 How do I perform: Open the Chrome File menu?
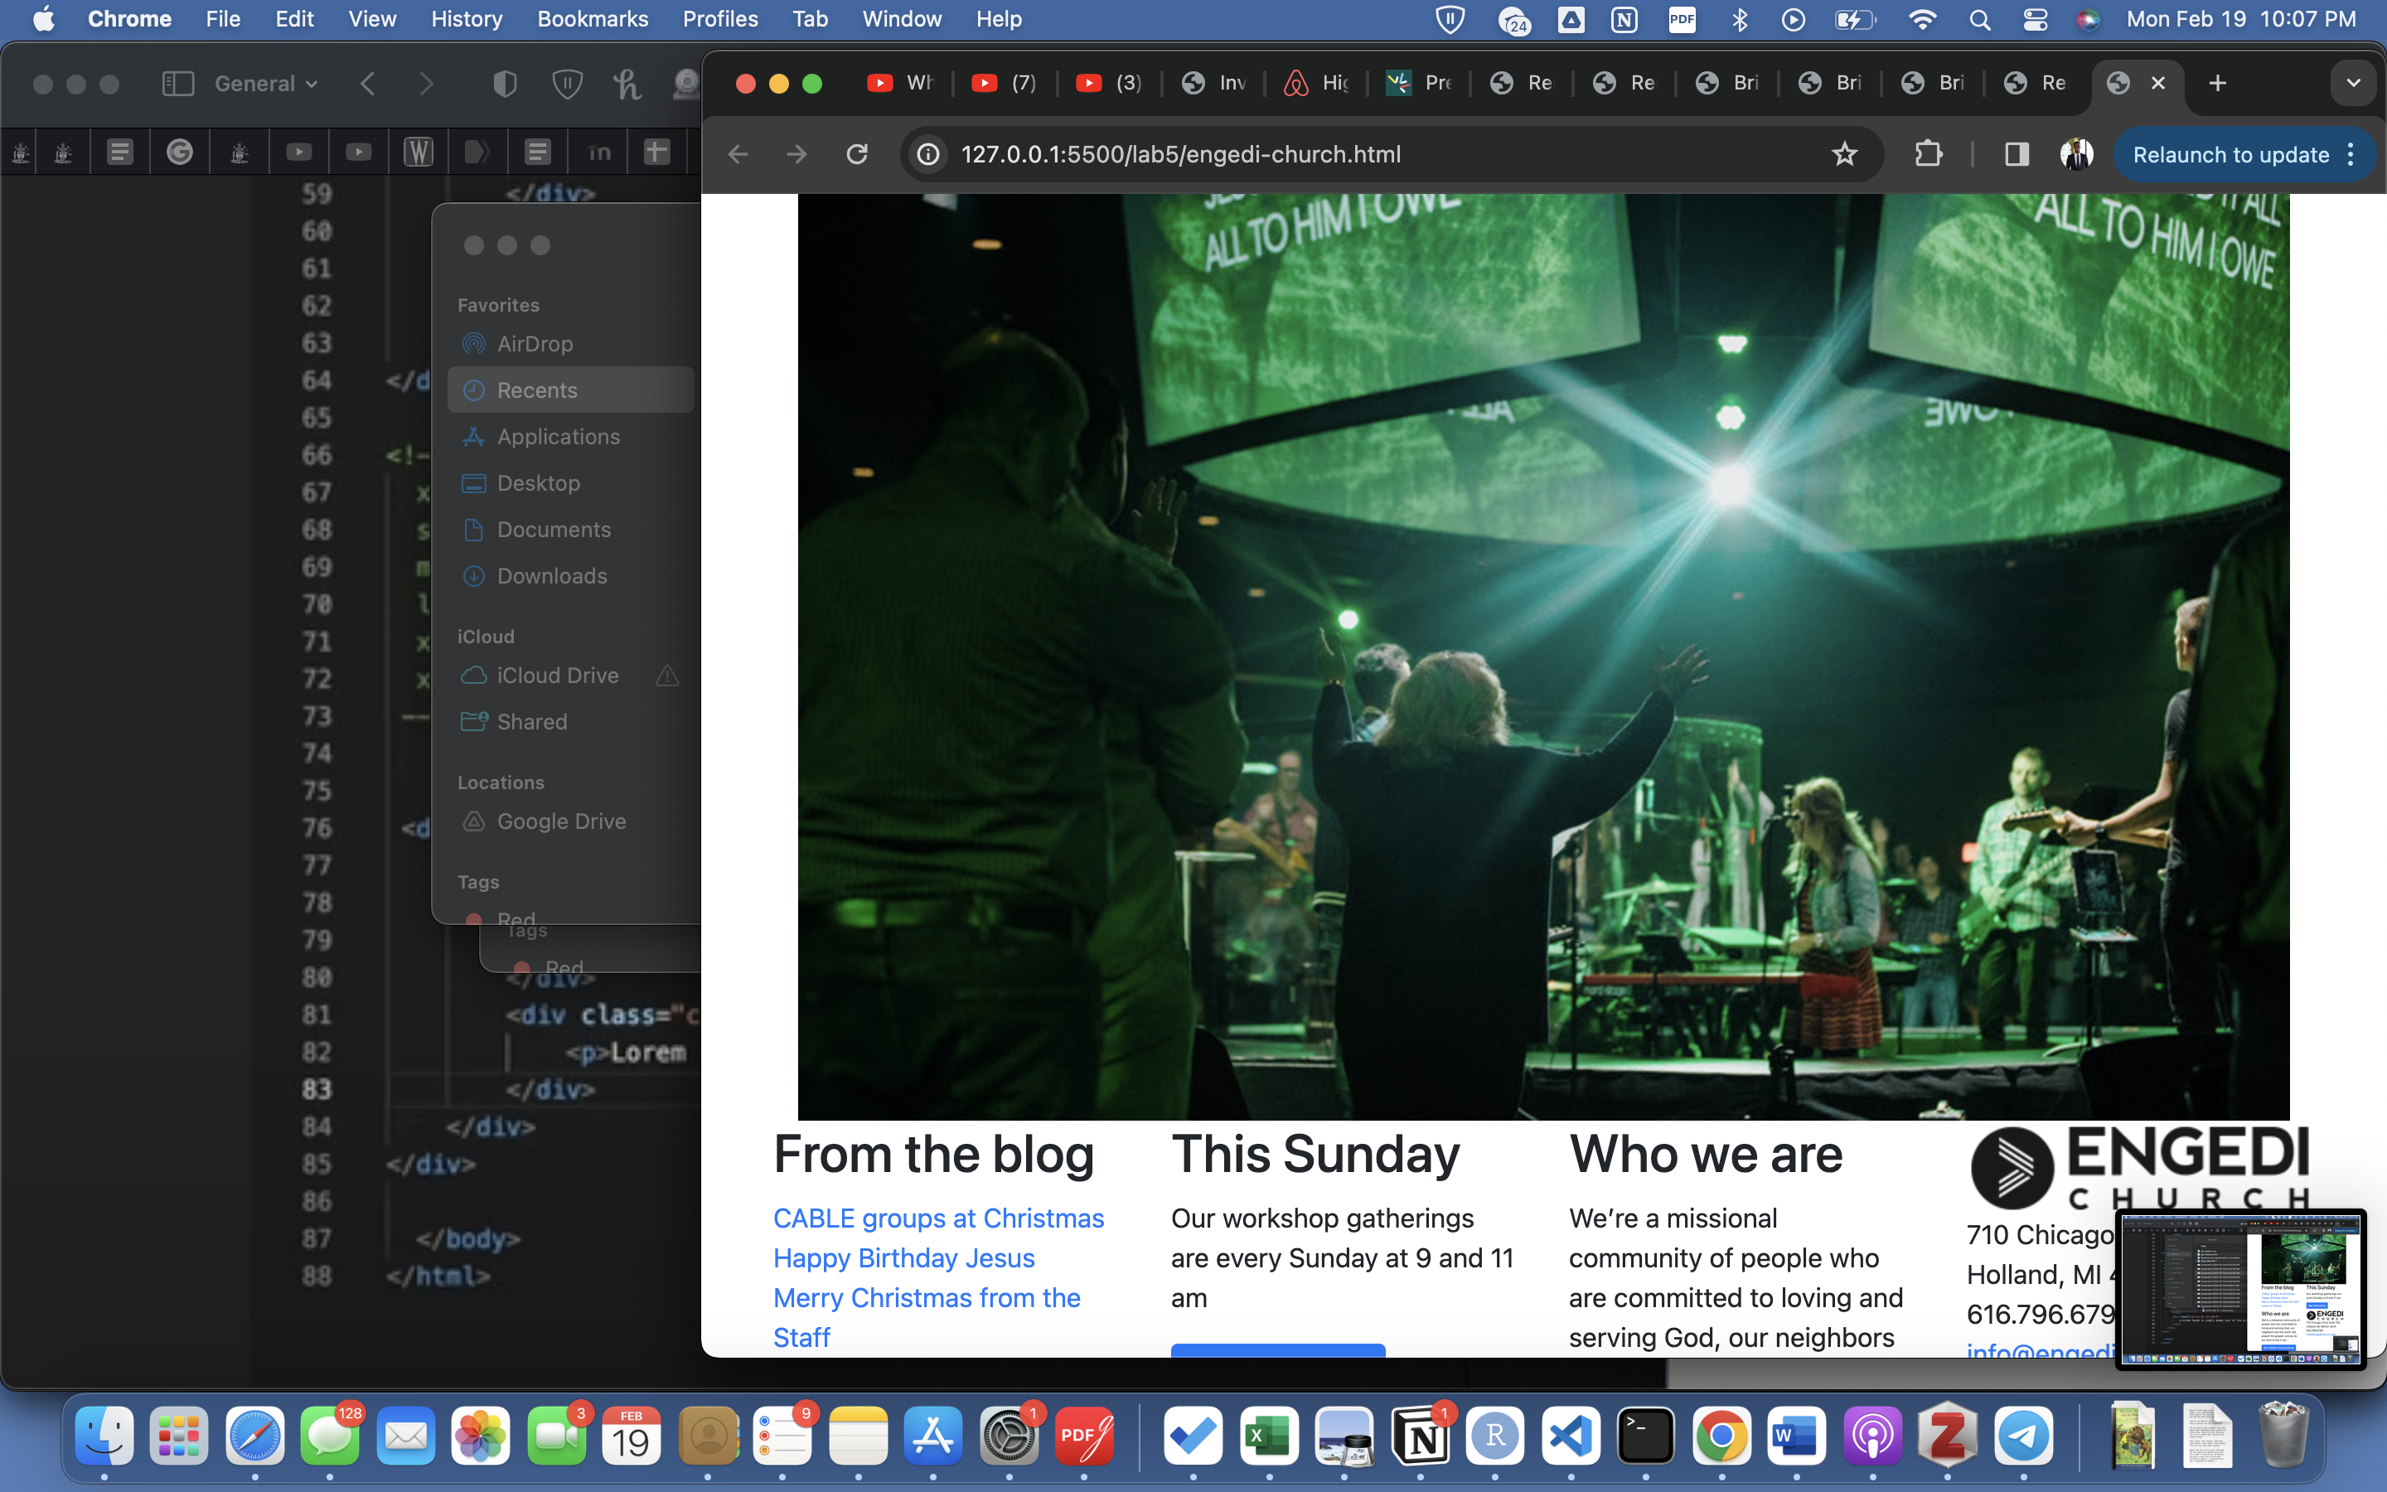[x=223, y=19]
